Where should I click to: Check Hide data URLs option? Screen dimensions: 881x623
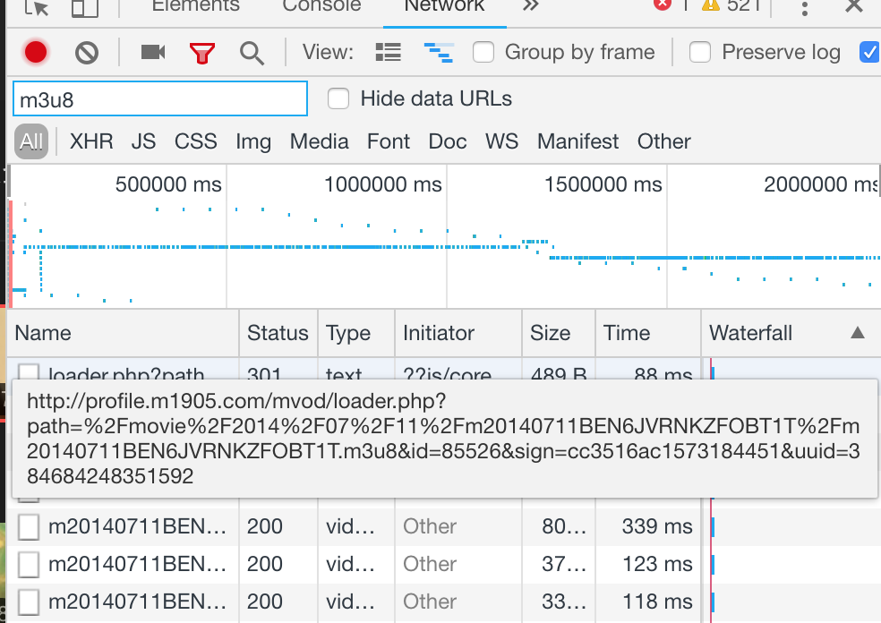coord(338,98)
